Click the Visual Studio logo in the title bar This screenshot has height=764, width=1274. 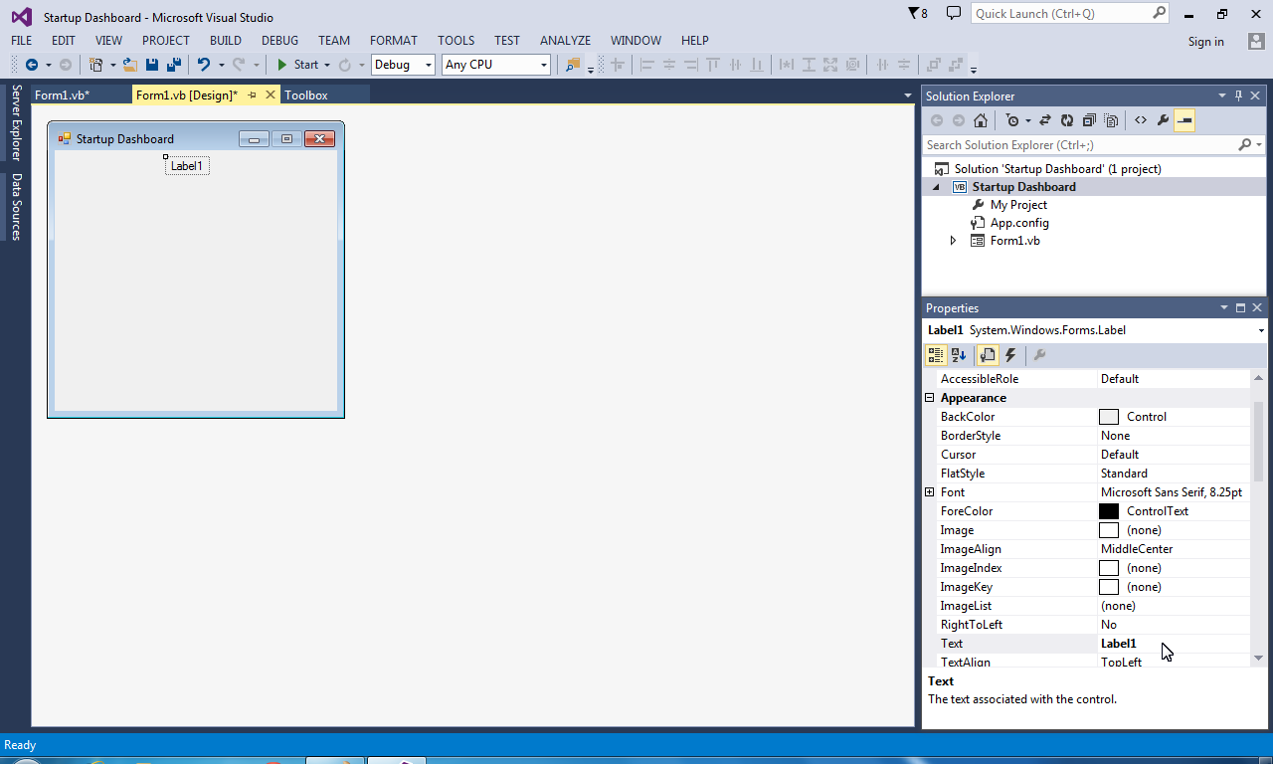pyautogui.click(x=21, y=17)
